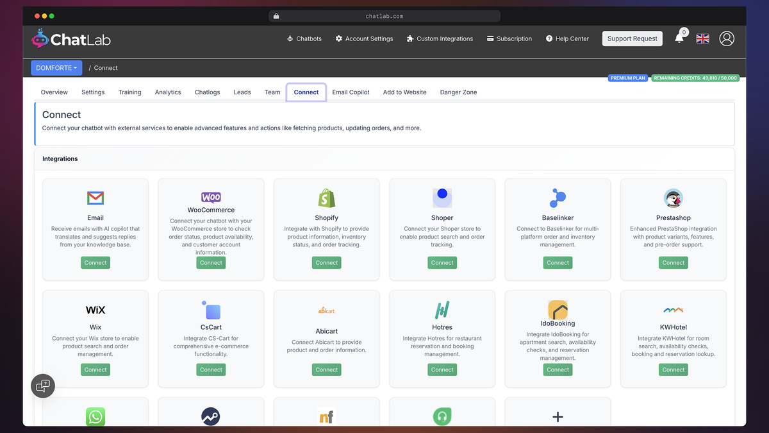Viewport: 769px width, 433px height.
Task: Open the user profile avatar icon
Action: 727,38
